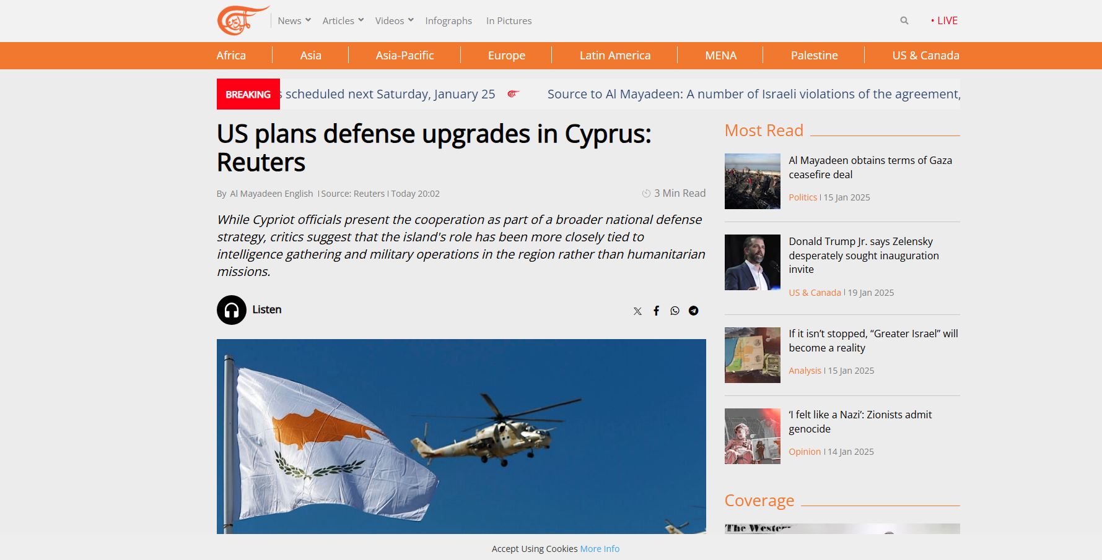Open the Latin America region tab
1102x560 pixels.
(614, 55)
